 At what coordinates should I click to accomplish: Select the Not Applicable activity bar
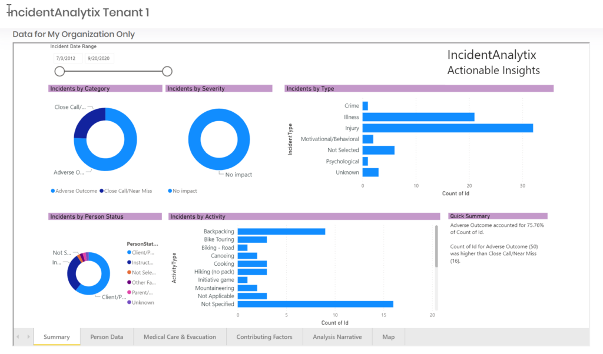coord(252,296)
